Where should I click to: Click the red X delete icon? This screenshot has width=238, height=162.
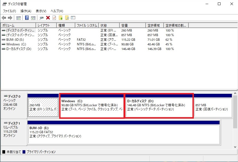click(48, 18)
